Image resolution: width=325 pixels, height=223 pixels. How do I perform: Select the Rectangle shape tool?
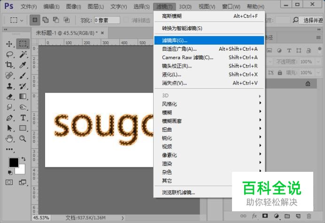tap(23, 128)
